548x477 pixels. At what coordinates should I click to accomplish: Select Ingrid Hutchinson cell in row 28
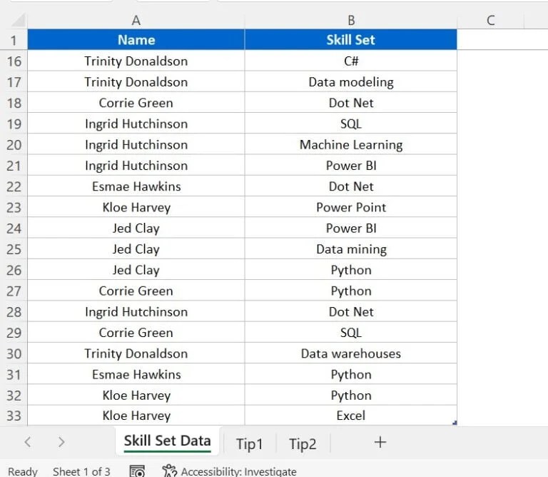(136, 311)
